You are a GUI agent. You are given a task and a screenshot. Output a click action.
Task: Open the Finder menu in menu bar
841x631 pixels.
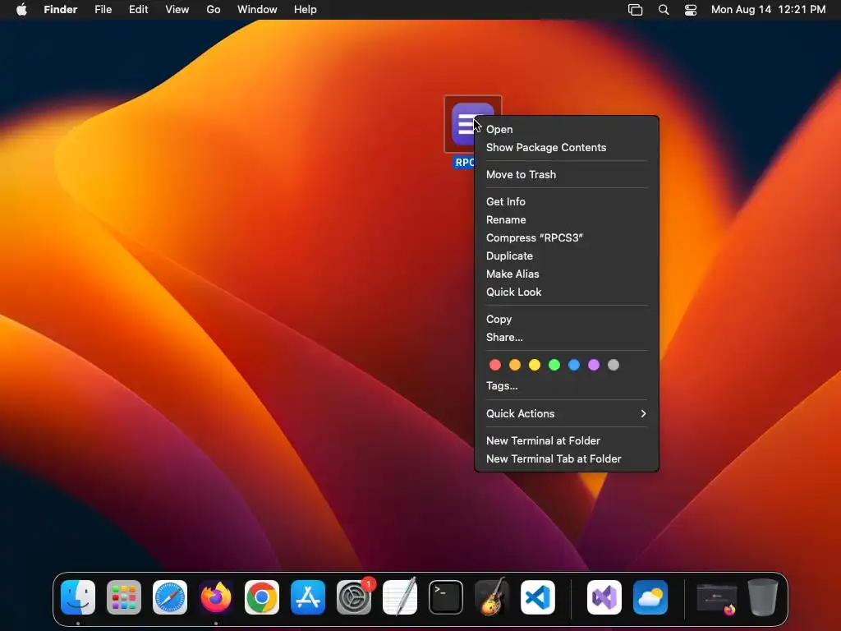(61, 10)
